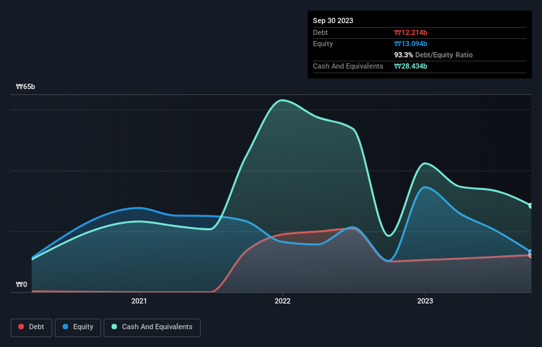Viewport: 542px width, 347px height.
Task: Select the 2023 x-axis label
Action: tap(425, 301)
